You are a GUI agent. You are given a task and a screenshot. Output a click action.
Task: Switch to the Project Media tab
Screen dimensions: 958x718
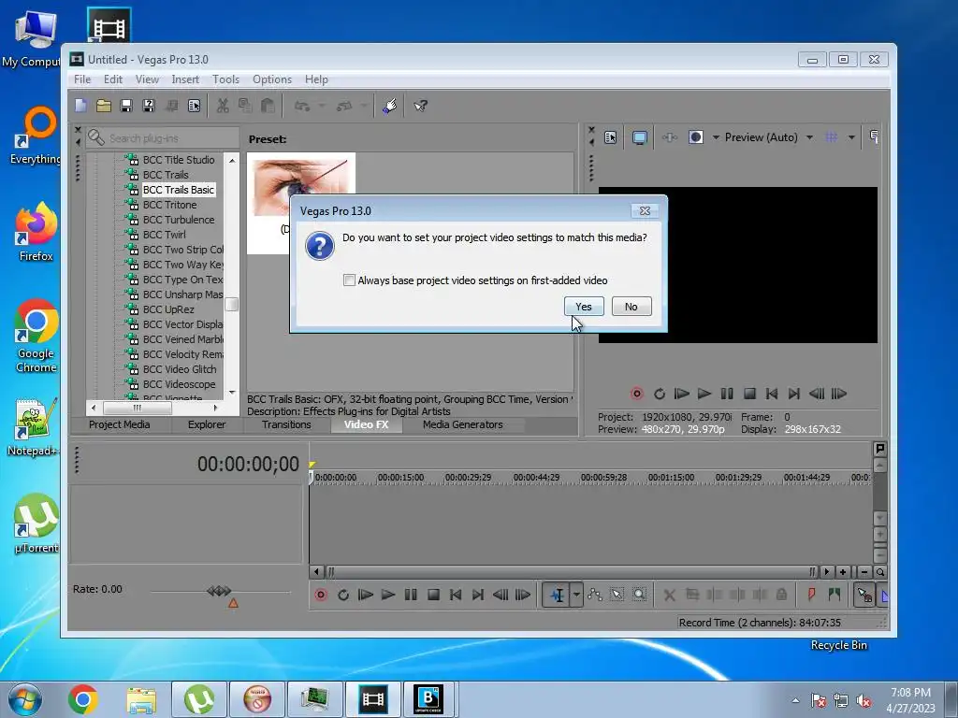pyautogui.click(x=119, y=424)
